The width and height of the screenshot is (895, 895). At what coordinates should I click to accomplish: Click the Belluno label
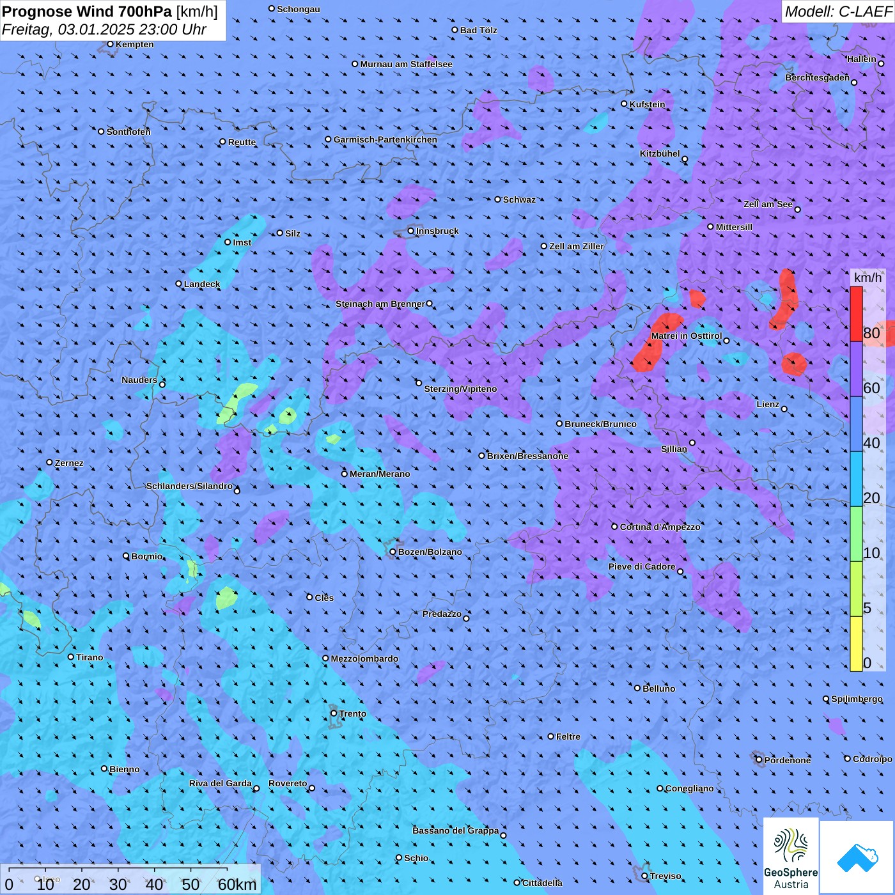659,689
